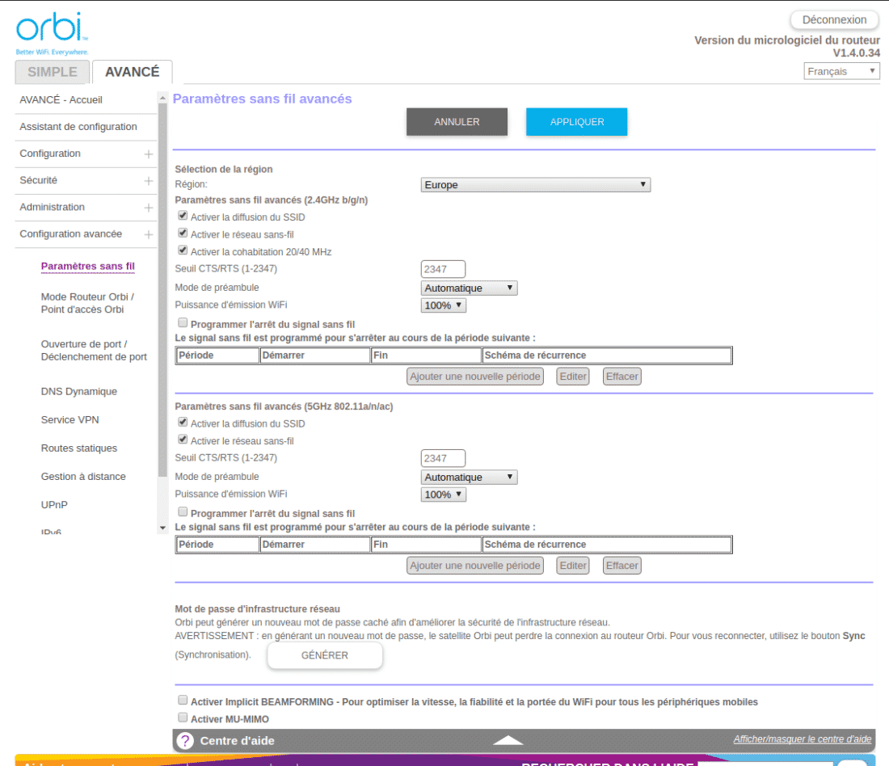The height and width of the screenshot is (766, 889).
Task: Click 5GHz Fin column header
Action: coord(426,545)
